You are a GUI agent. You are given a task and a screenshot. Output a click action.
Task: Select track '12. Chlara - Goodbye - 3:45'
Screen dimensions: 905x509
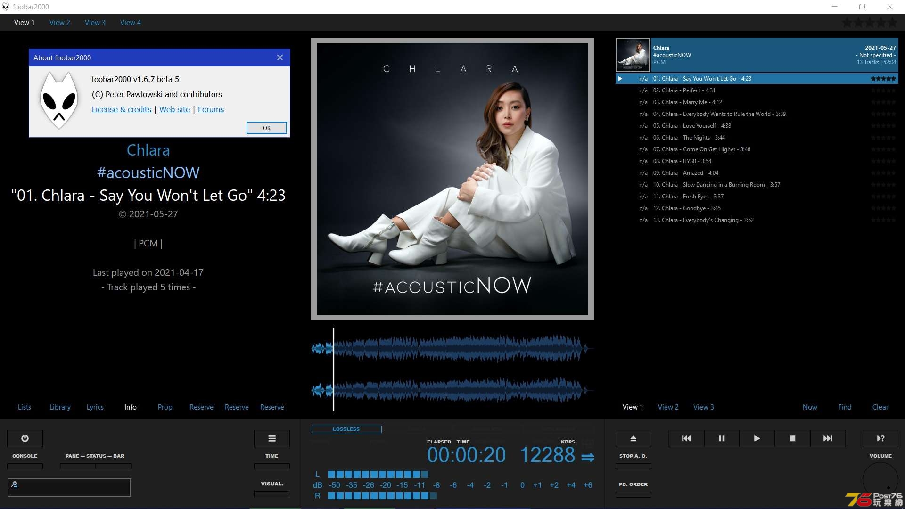pyautogui.click(x=757, y=208)
